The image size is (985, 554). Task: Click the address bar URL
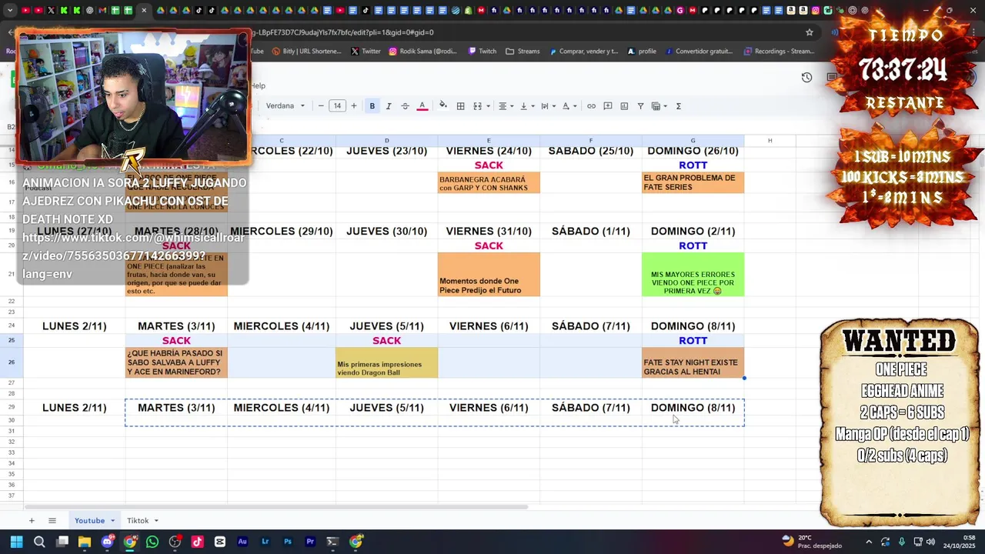click(x=342, y=32)
